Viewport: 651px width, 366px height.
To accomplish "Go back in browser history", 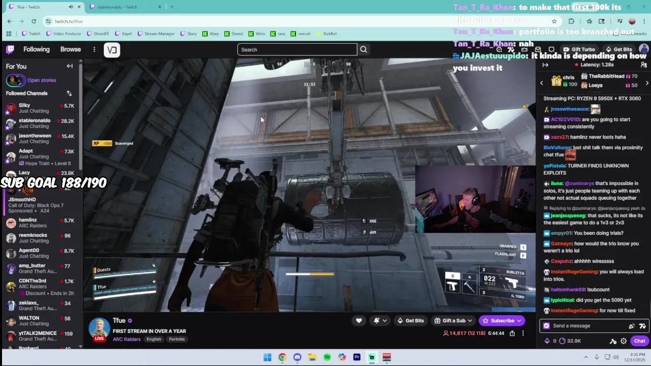I will (x=9, y=21).
